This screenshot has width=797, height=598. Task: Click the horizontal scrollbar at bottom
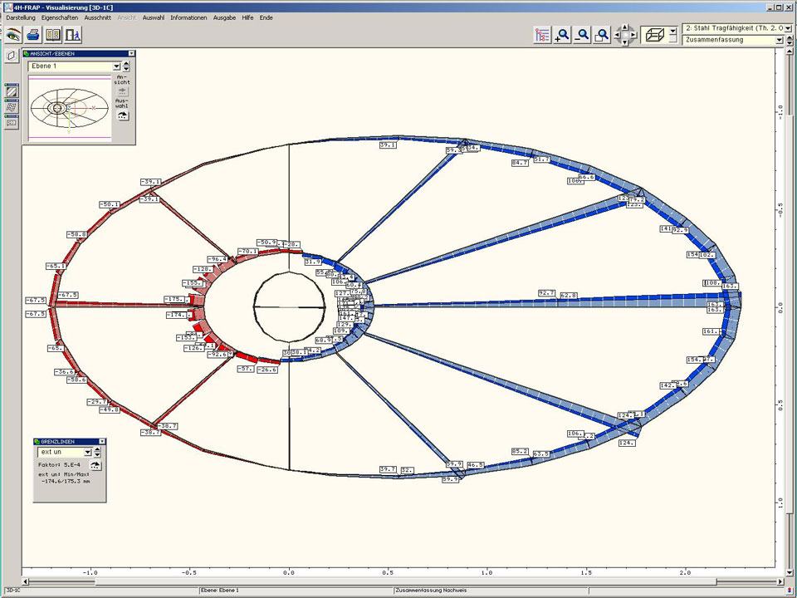point(398,582)
